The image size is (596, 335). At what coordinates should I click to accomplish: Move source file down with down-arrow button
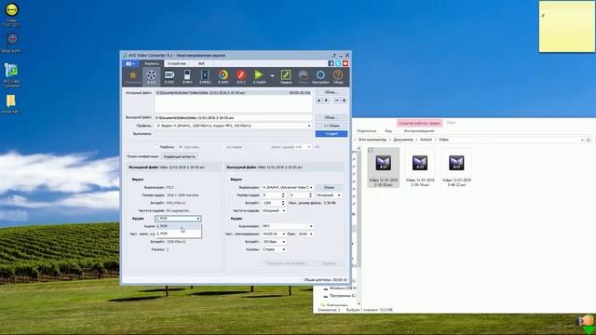326,100
